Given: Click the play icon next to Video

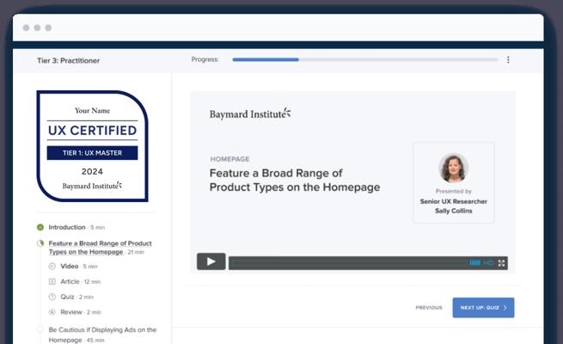Looking at the screenshot, I should tap(52, 266).
